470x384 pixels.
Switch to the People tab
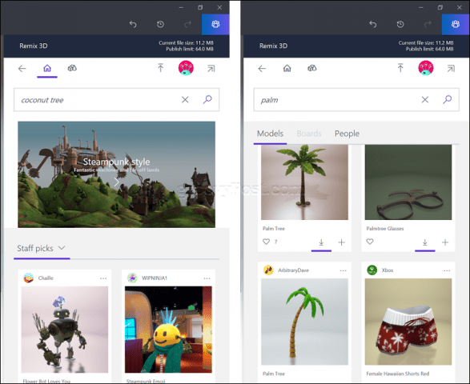[347, 134]
